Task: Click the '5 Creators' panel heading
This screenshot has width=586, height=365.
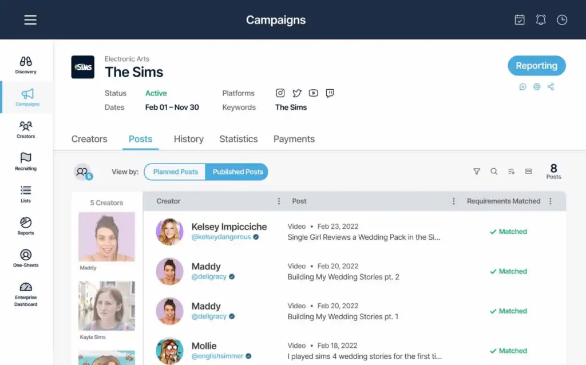Action: pyautogui.click(x=106, y=203)
